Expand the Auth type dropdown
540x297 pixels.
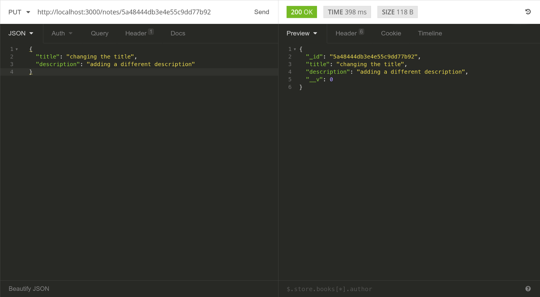(62, 33)
